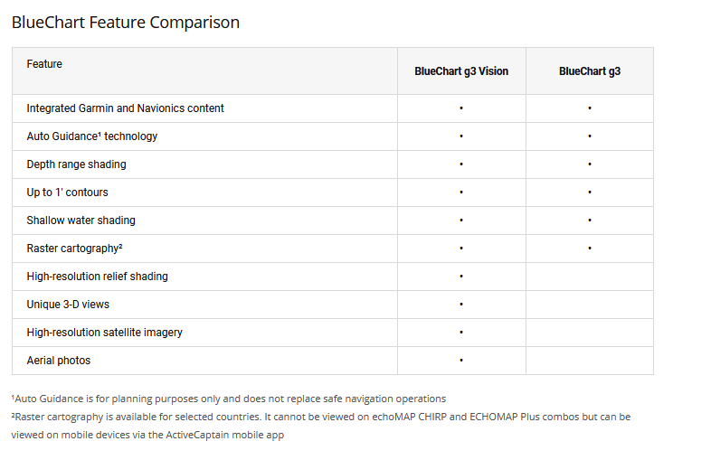Click the Up to 1' contours label
Viewport: 711px width, 460px height.
pos(67,192)
